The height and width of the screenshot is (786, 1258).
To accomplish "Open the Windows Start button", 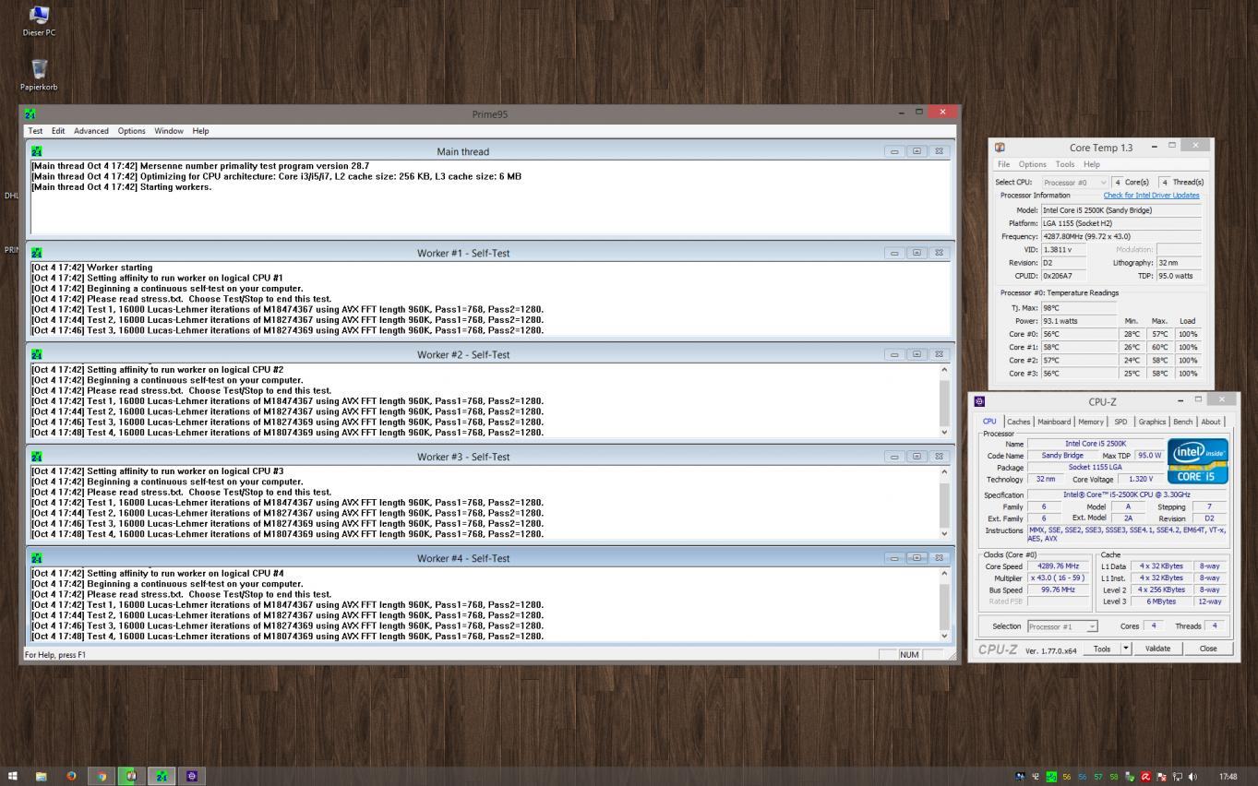I will click(12, 776).
